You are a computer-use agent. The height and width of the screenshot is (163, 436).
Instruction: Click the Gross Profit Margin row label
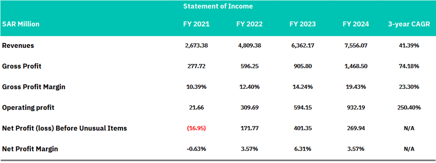coord(34,87)
